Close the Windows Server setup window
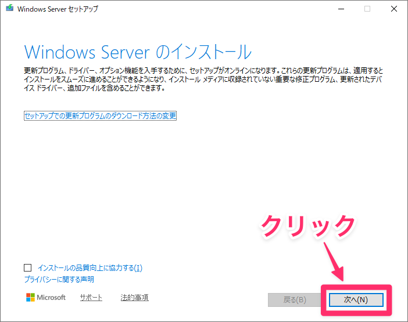 coord(393,9)
